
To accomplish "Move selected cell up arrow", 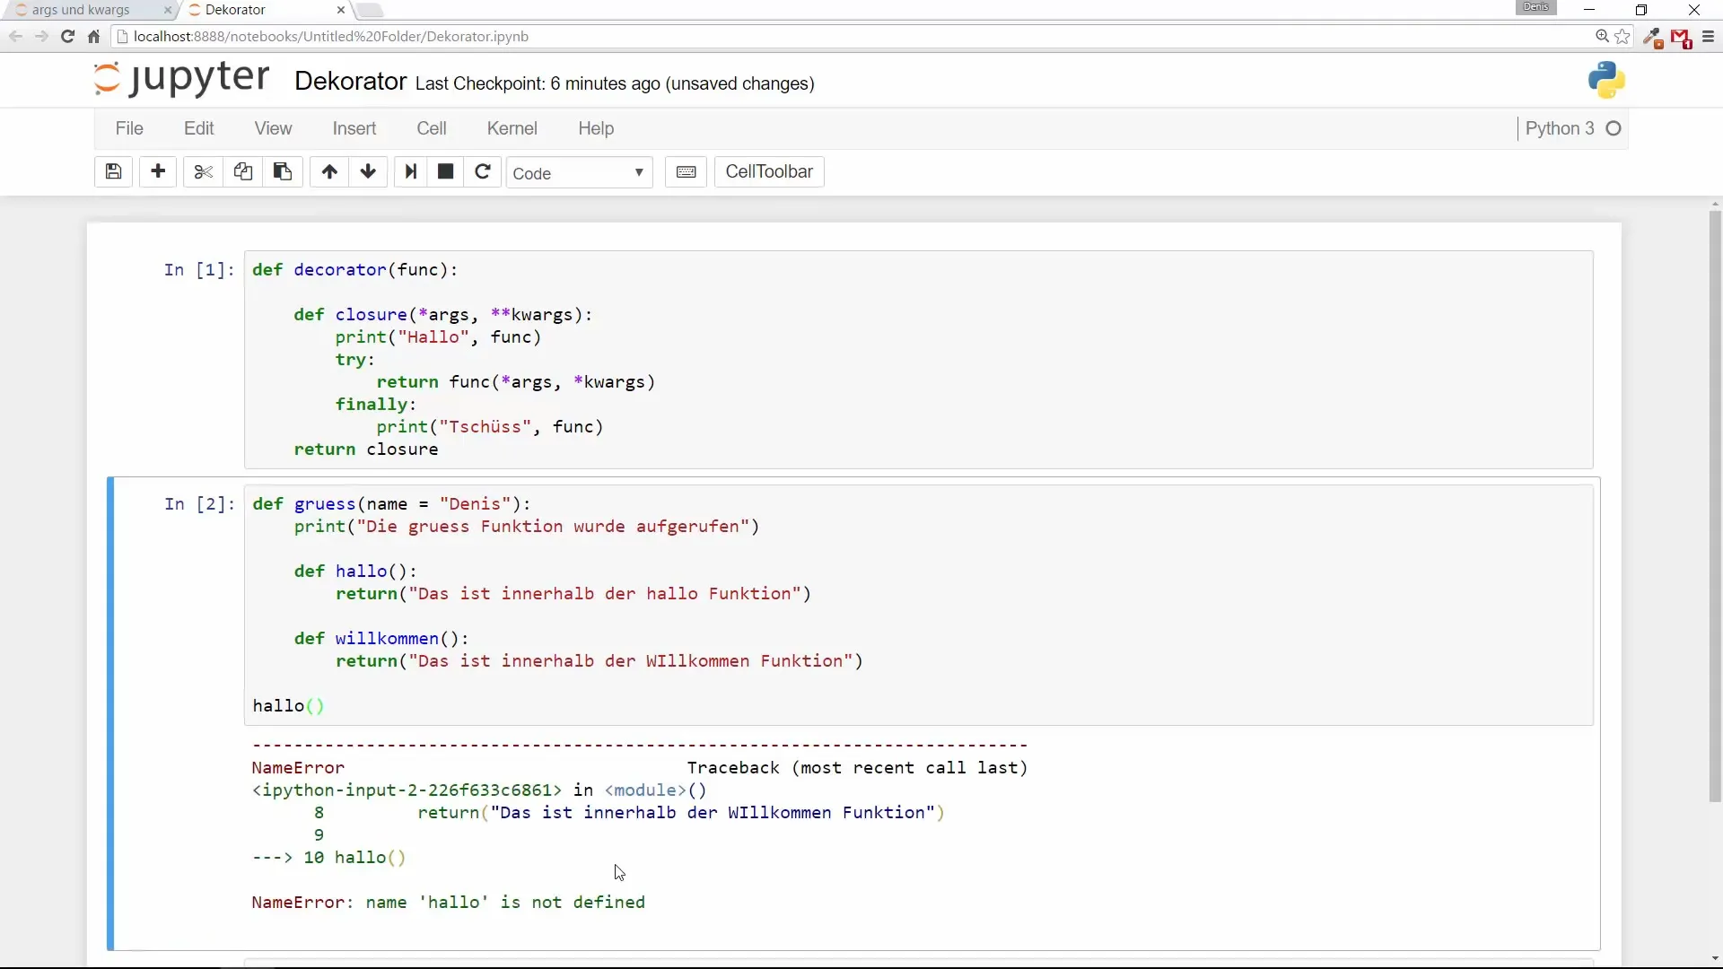I will pyautogui.click(x=329, y=172).
